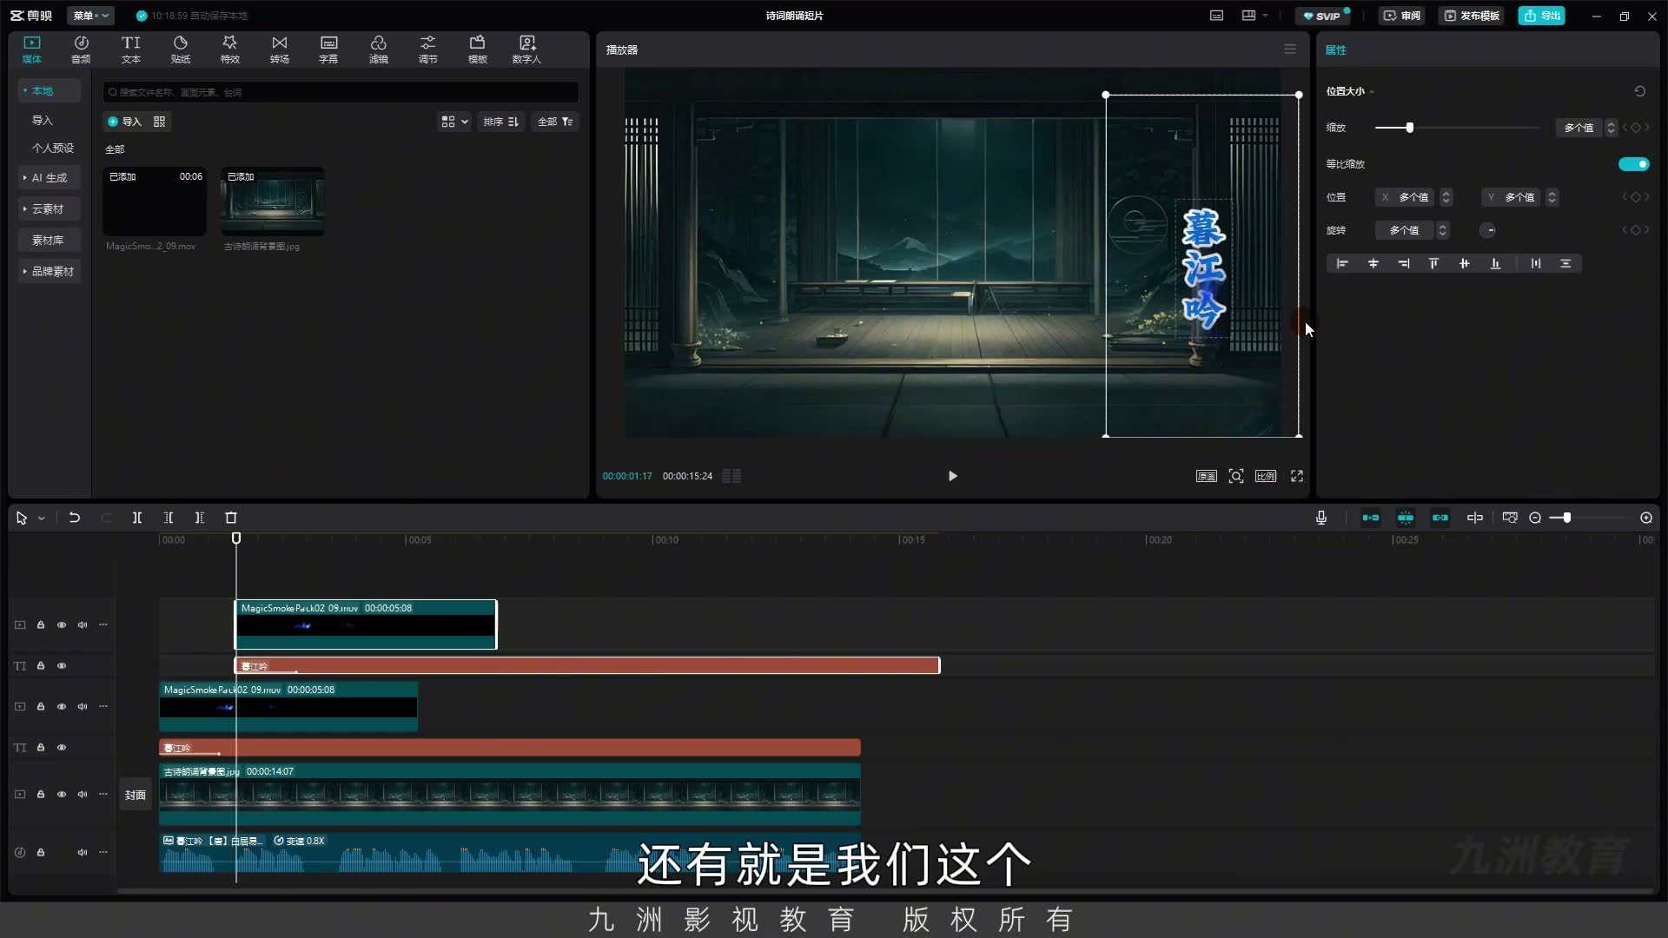Increment the 旋转 rotation stepper
This screenshot has width=1668, height=938.
pos(1443,227)
